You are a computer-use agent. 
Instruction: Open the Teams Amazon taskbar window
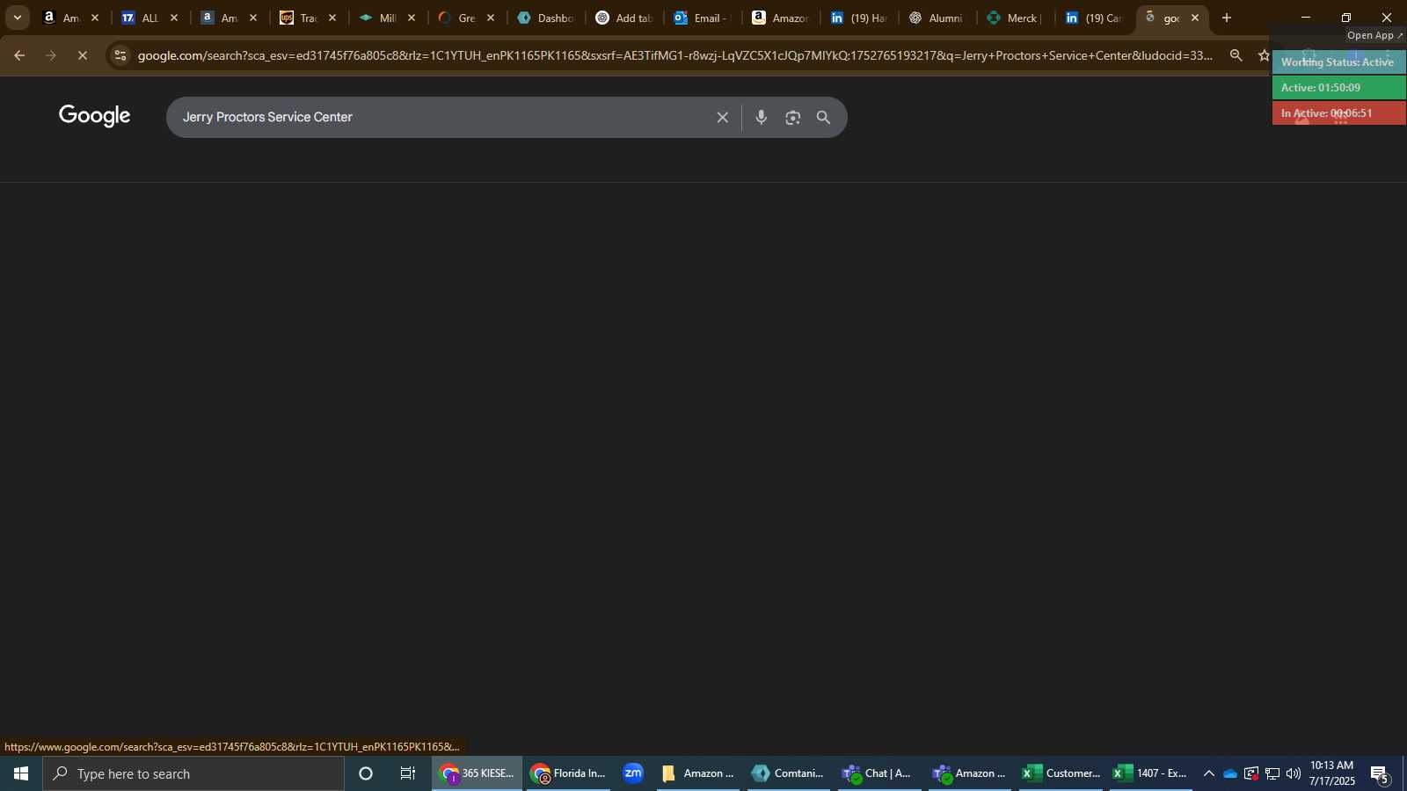(970, 773)
